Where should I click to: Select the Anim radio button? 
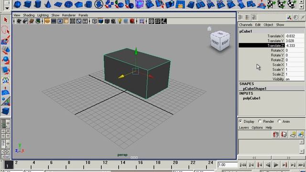point(279,121)
